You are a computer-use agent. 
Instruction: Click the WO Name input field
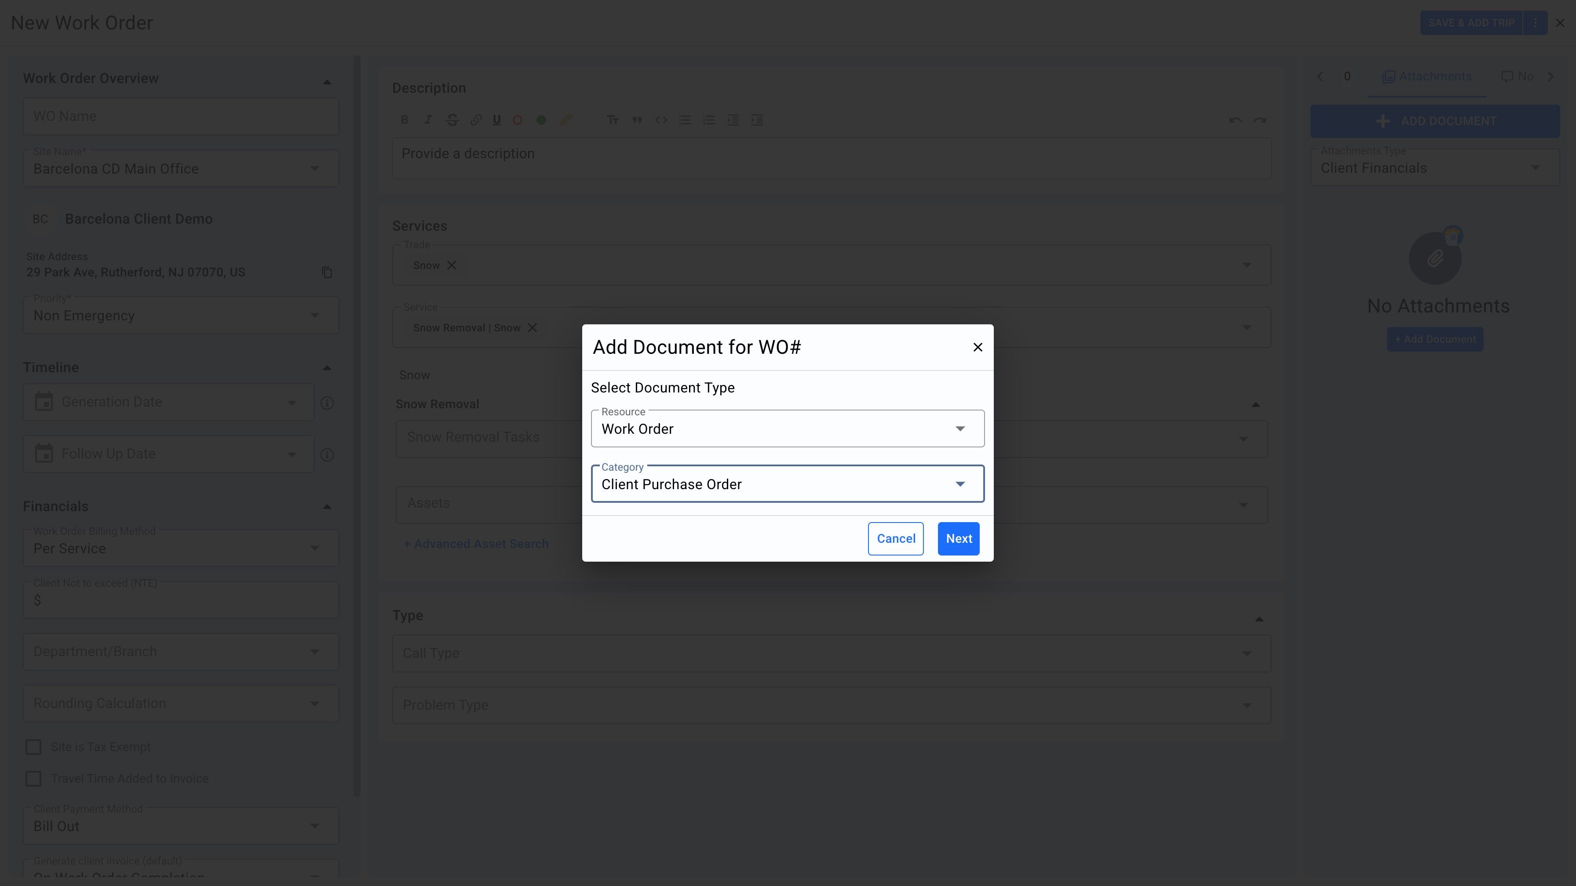(x=181, y=116)
